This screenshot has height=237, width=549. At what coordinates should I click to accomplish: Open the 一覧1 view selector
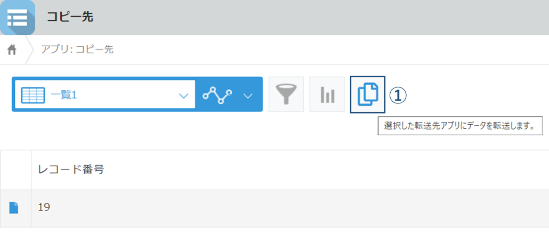[105, 95]
